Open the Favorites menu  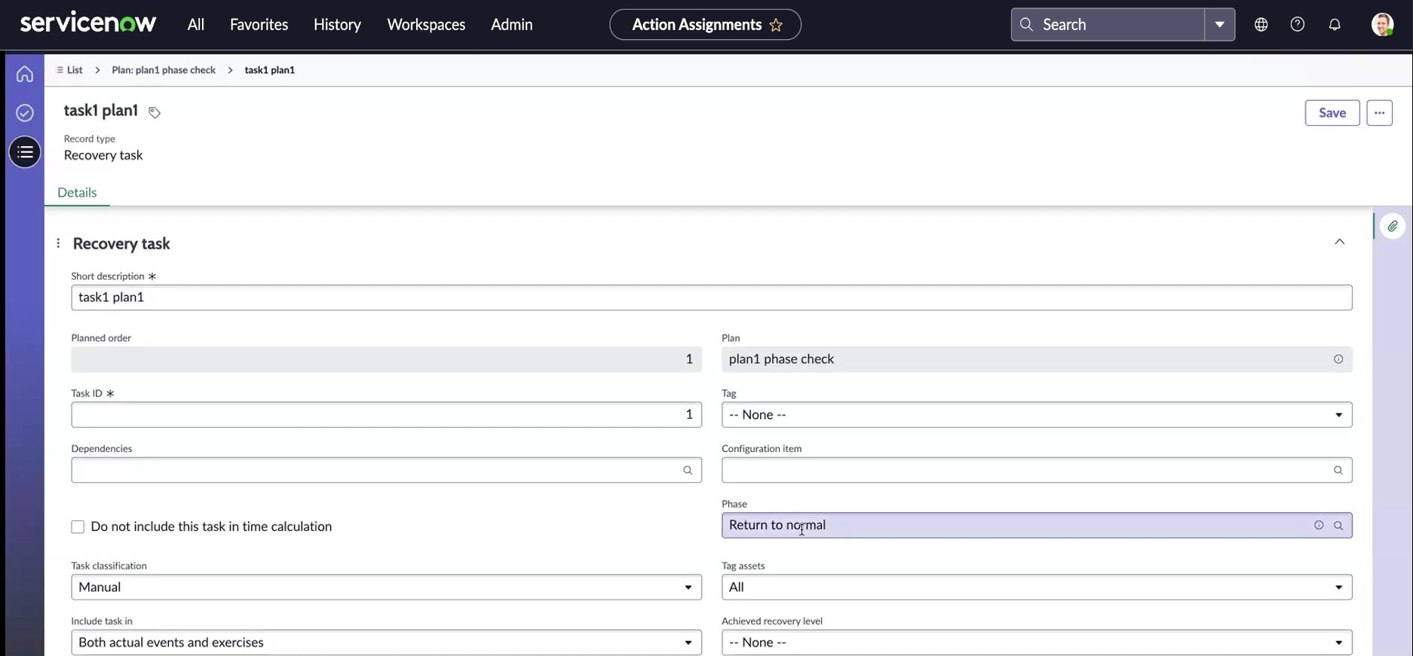(x=259, y=24)
